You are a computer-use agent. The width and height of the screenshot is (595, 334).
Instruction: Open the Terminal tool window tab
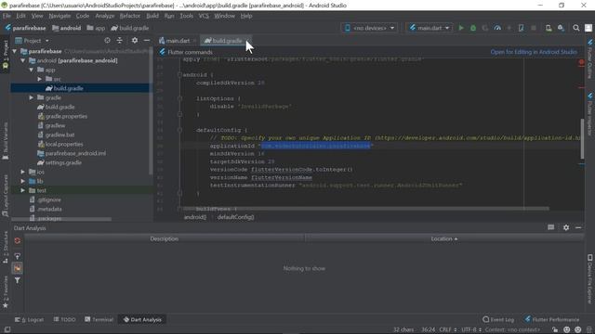99,319
